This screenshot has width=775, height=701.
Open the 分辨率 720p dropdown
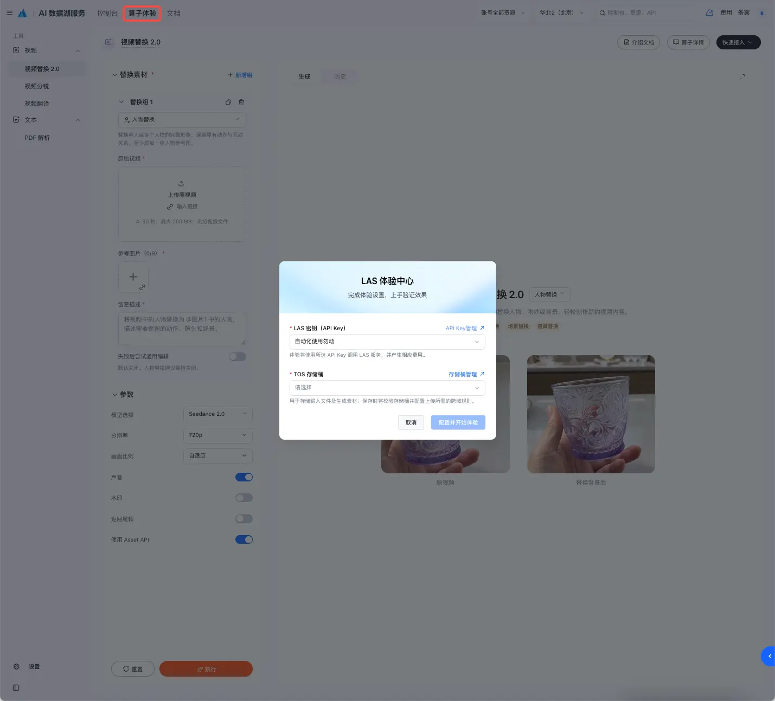point(218,435)
